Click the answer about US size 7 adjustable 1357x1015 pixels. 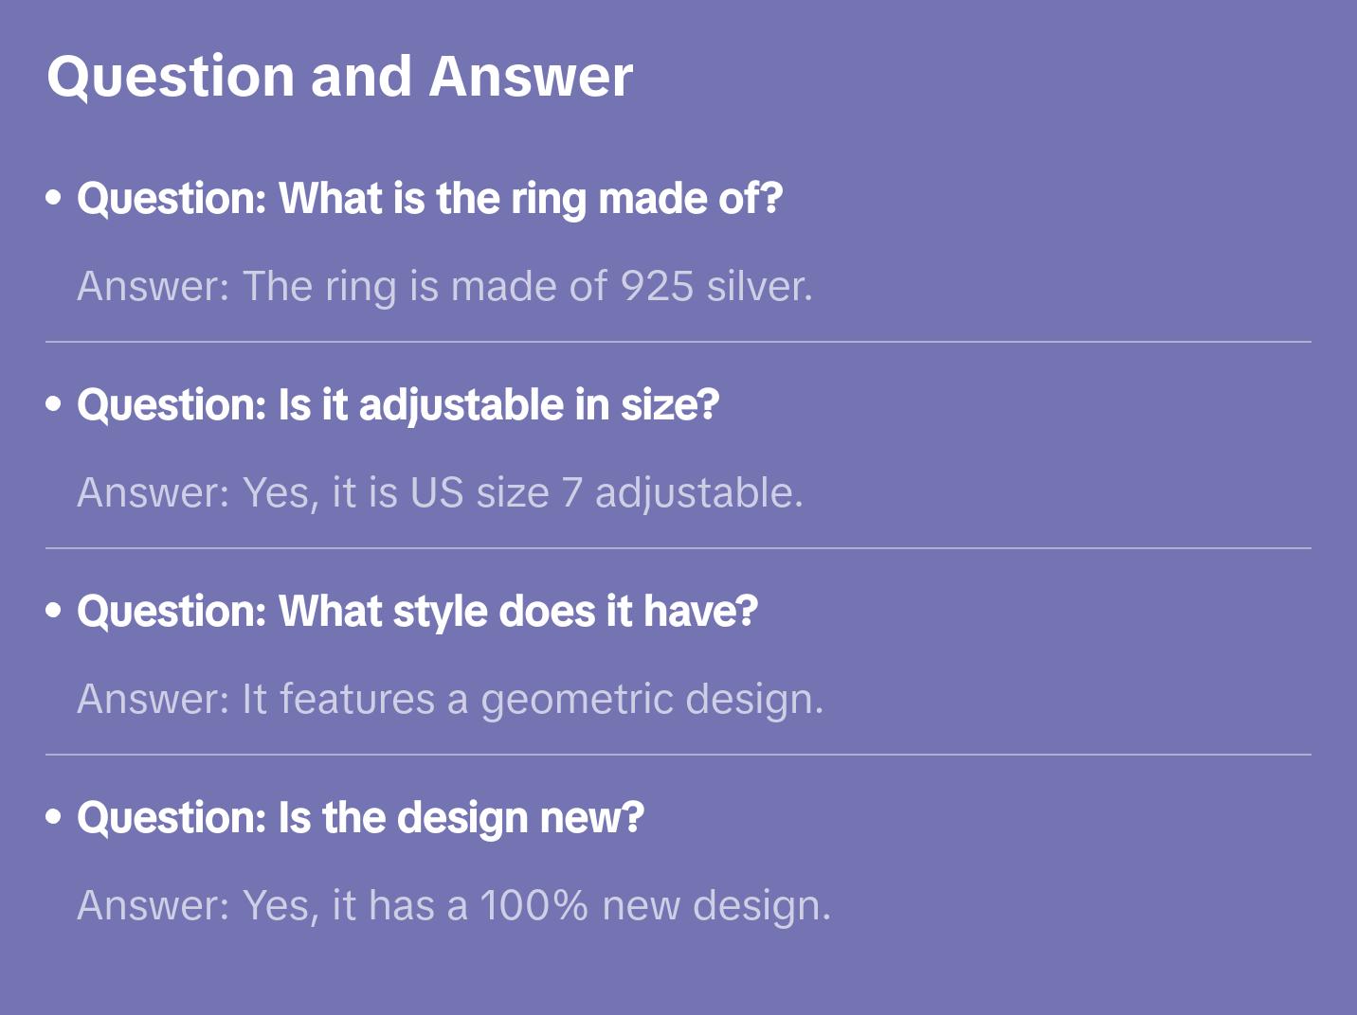pos(440,492)
